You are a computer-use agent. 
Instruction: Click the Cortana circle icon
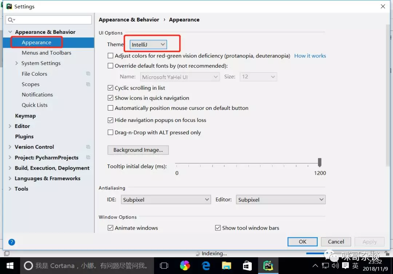[28, 266]
